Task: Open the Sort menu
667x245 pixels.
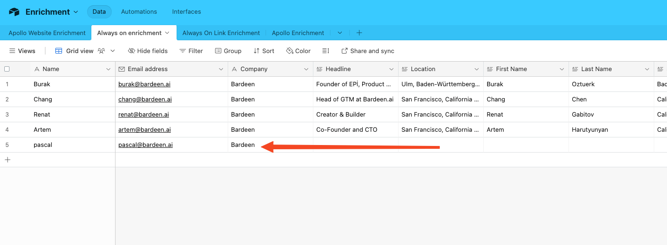Action: click(x=264, y=51)
